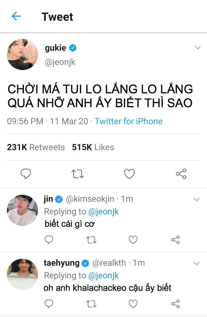Share taehyung's reply tweet
Viewport: 207px width, 317px height.
tap(175, 303)
